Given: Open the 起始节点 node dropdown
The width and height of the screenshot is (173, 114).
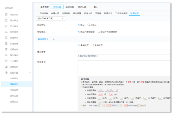Looking at the screenshot, I should point(51,18).
